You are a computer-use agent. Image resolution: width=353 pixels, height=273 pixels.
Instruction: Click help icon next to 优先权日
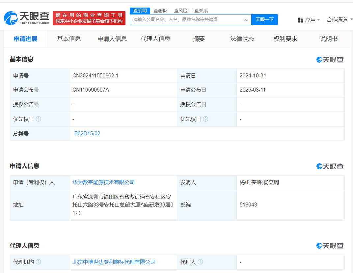coord(205,119)
